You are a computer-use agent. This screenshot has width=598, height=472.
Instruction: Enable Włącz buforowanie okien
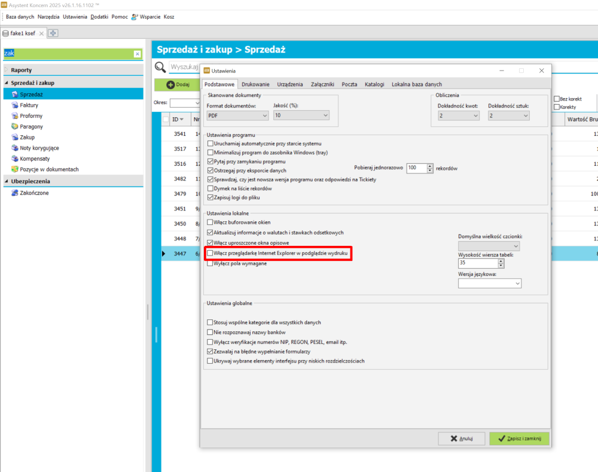[210, 223]
